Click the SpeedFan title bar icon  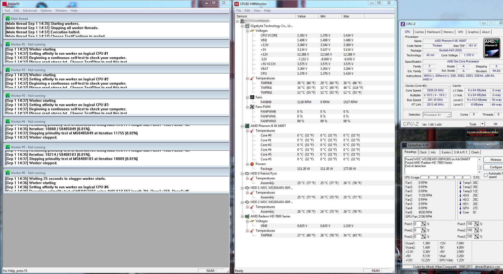[x=404, y=145]
